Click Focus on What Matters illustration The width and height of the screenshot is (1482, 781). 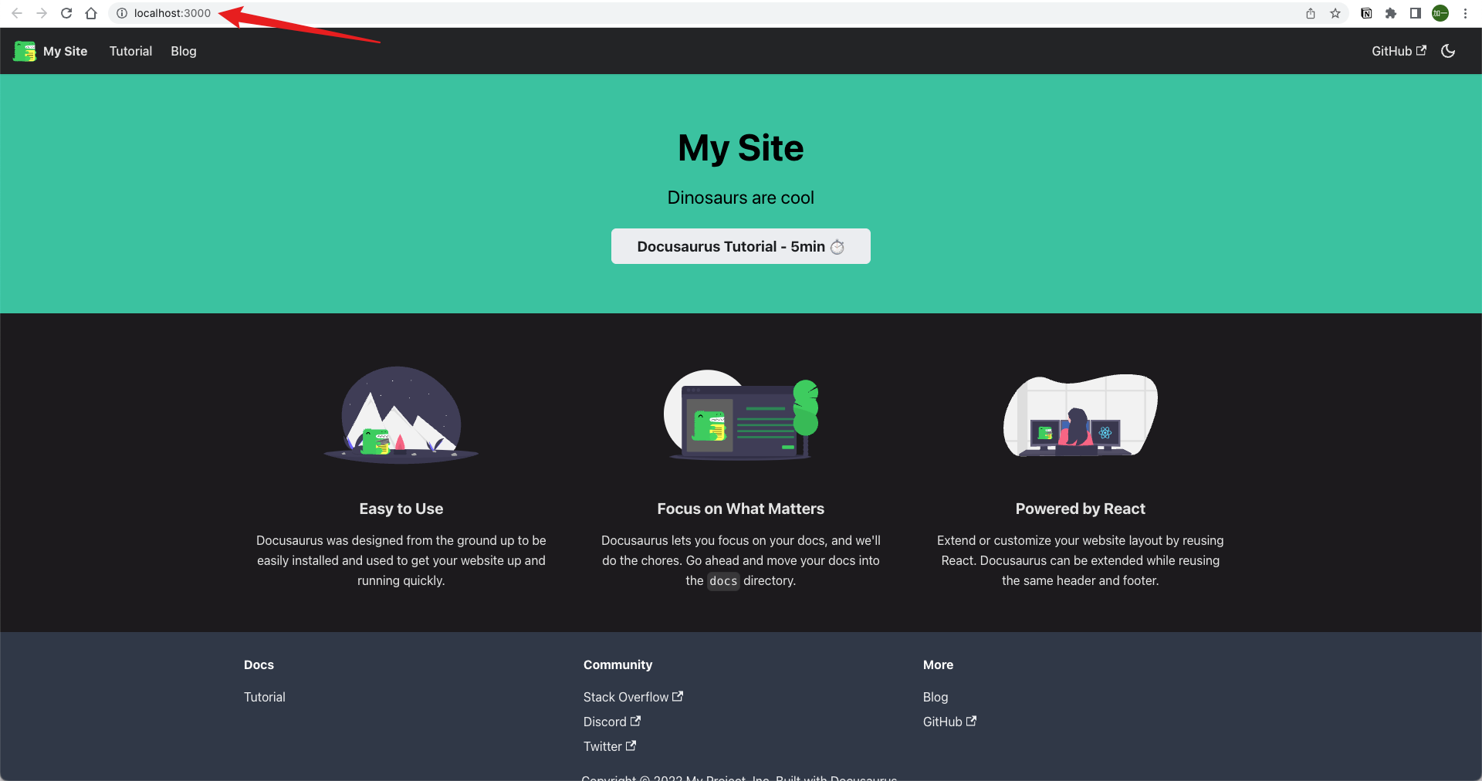coord(741,414)
